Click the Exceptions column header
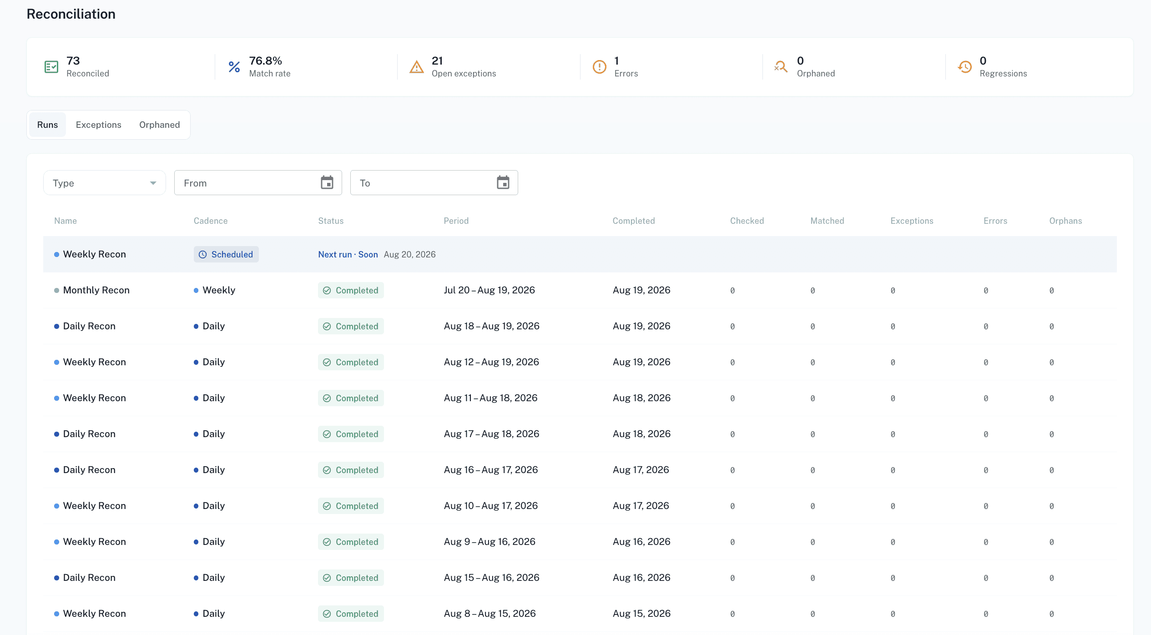Screen dimensions: 1151x635 click(x=912, y=221)
